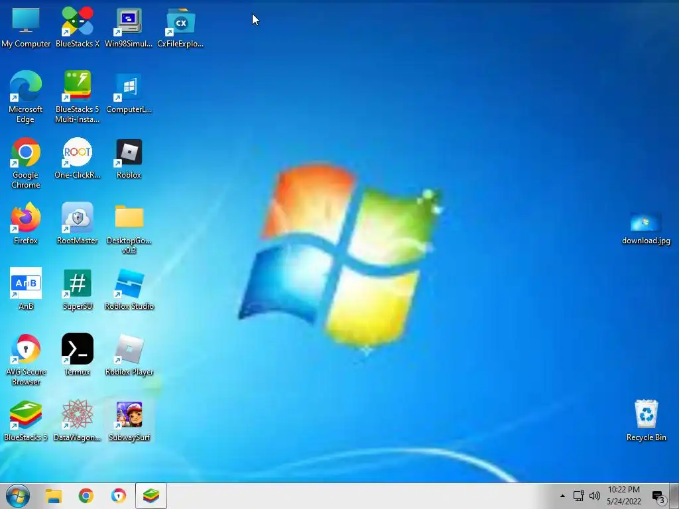
Task: Open the DataWagon... shortcut
Action: (78, 421)
